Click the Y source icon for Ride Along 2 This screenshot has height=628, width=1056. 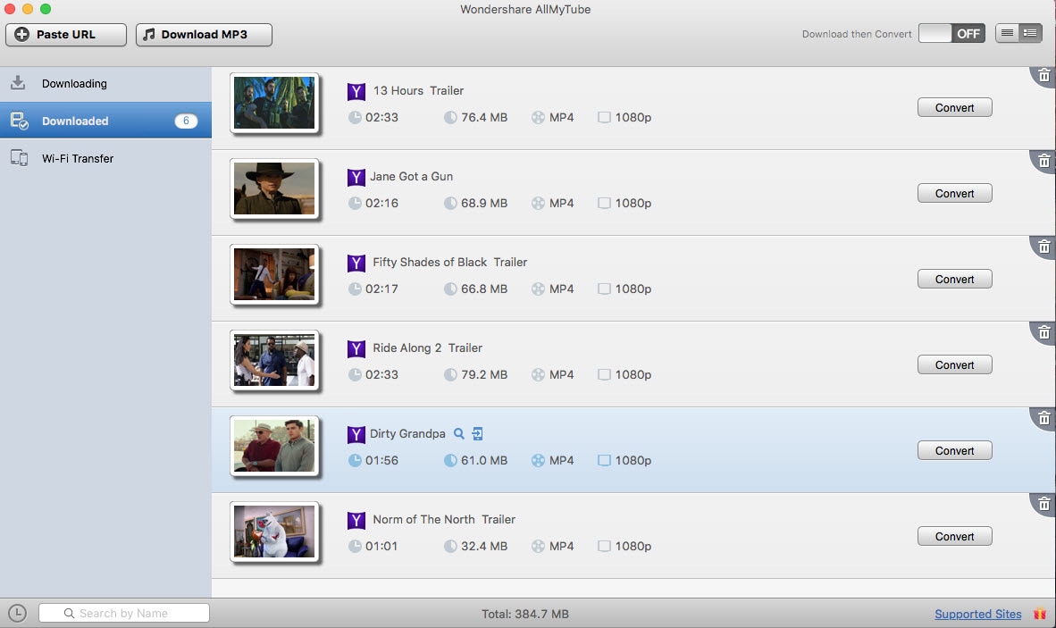click(x=356, y=348)
